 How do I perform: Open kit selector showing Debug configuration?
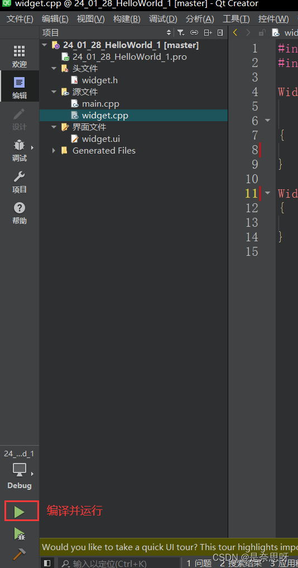pos(19,469)
